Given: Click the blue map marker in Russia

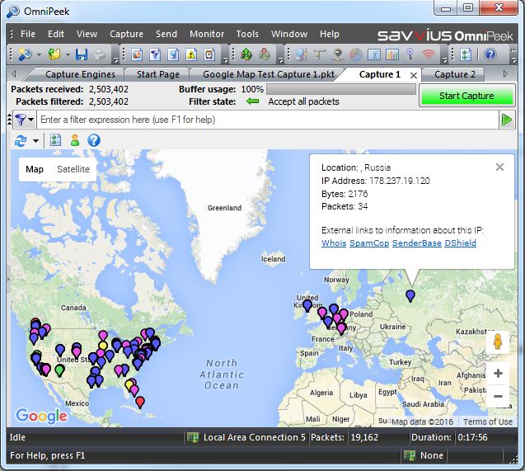Looking at the screenshot, I should tap(410, 295).
